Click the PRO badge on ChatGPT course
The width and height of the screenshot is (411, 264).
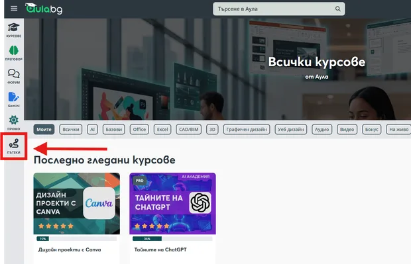pos(139,181)
